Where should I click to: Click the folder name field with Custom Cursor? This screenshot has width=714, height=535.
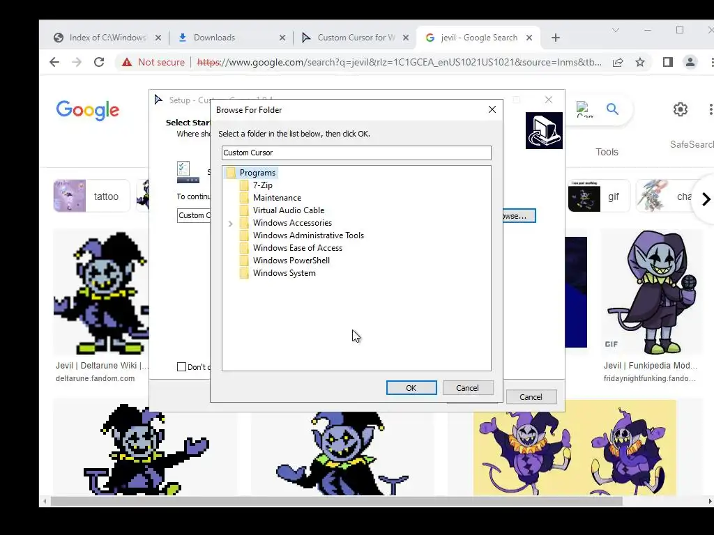coord(356,153)
